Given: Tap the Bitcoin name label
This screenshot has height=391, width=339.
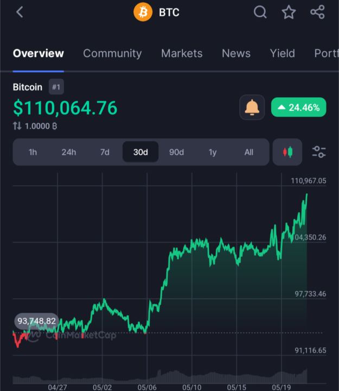Looking at the screenshot, I should coord(28,87).
